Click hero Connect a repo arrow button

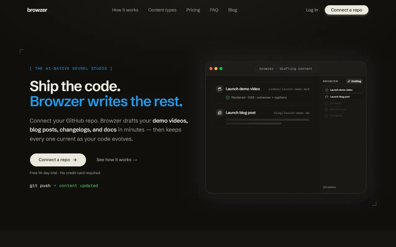(x=58, y=160)
